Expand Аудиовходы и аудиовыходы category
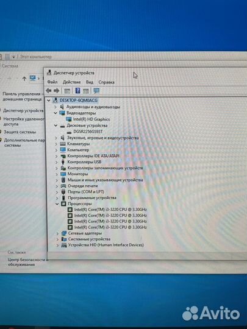Screen dimensions: 247x329 [x=55, y=107]
